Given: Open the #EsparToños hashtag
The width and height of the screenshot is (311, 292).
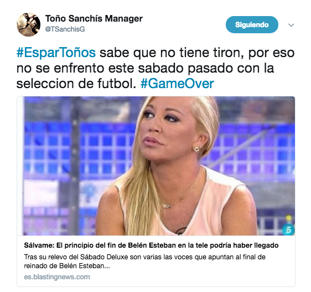Looking at the screenshot, I should pos(56,53).
